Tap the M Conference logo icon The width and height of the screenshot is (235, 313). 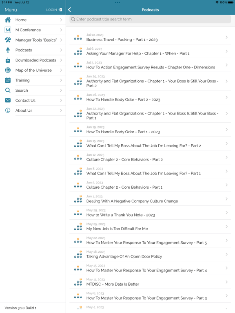pos(8,30)
